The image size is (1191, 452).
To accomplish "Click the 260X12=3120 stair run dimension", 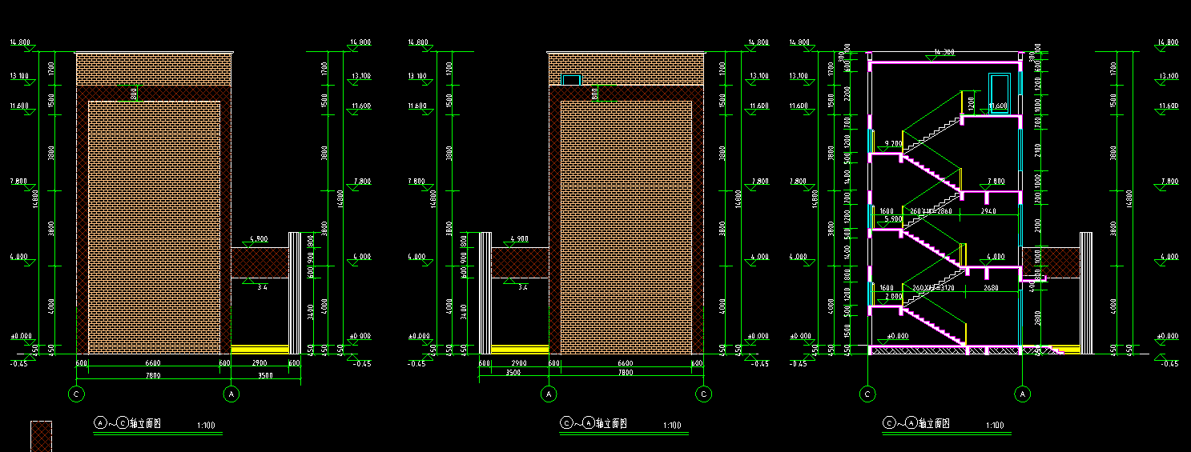I will 932,287.
